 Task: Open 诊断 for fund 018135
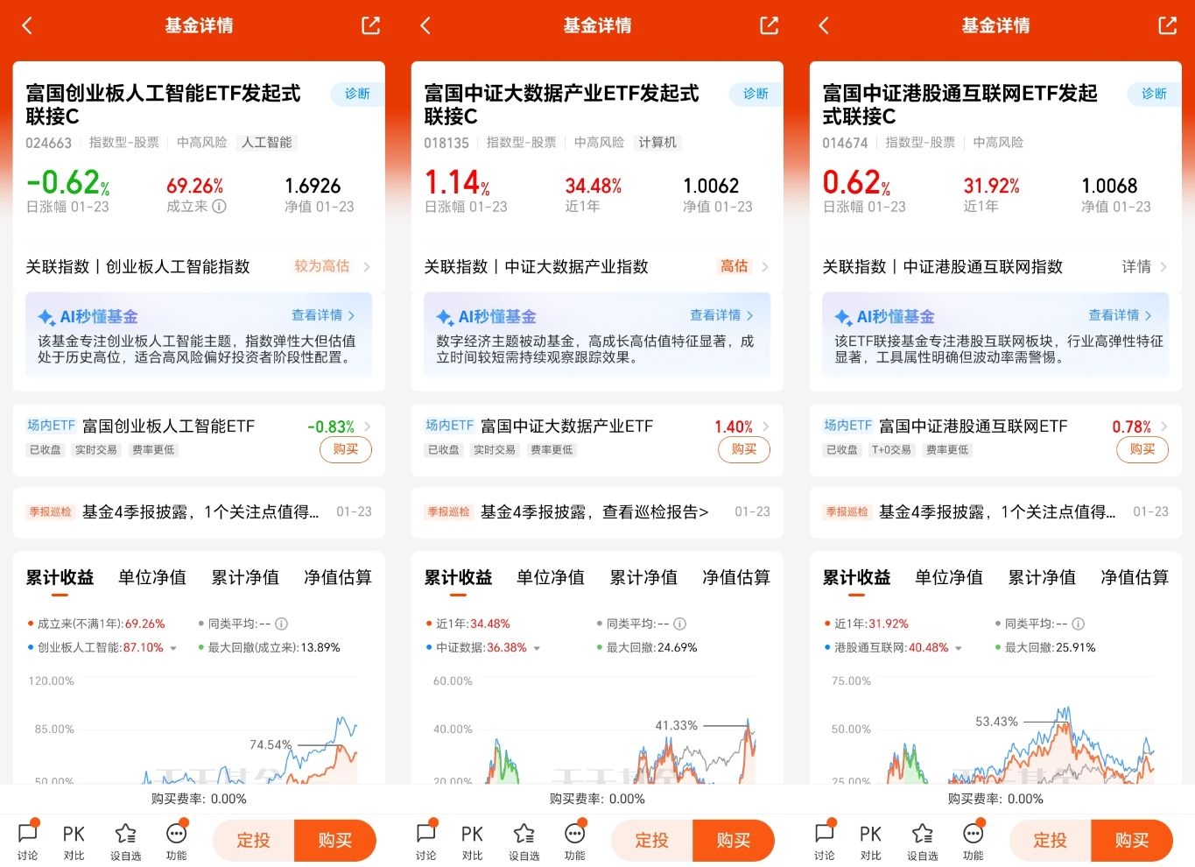pyautogui.click(x=756, y=94)
